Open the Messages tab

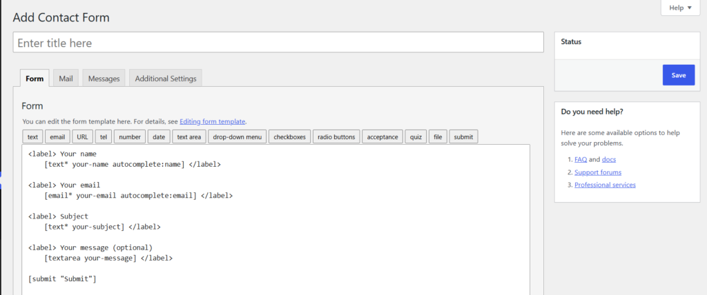point(104,79)
